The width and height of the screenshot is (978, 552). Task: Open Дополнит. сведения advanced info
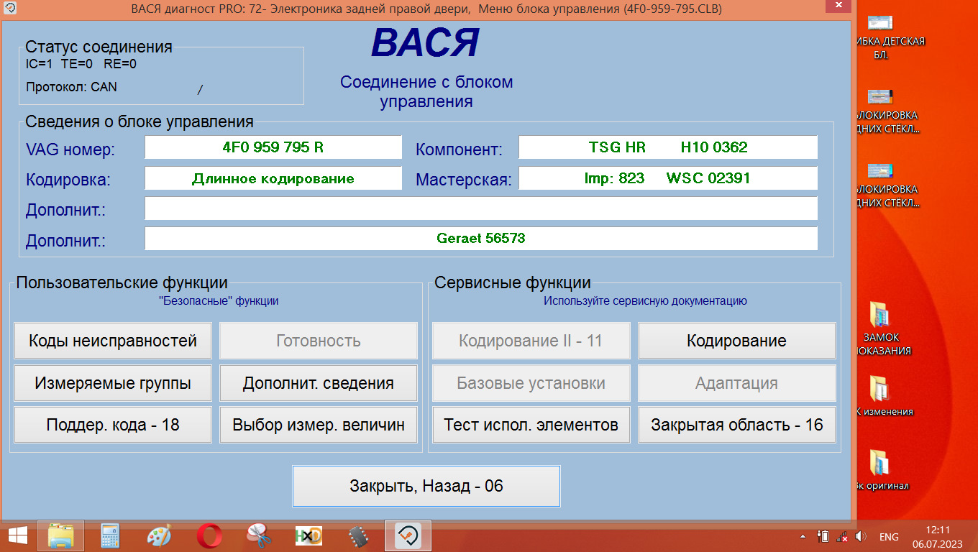[x=319, y=383]
